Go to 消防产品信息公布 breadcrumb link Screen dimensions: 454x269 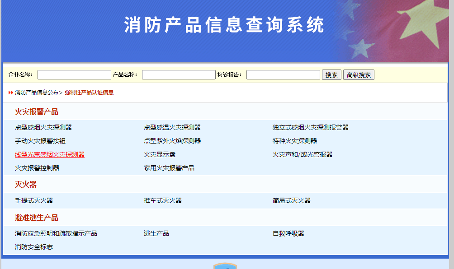pos(37,93)
